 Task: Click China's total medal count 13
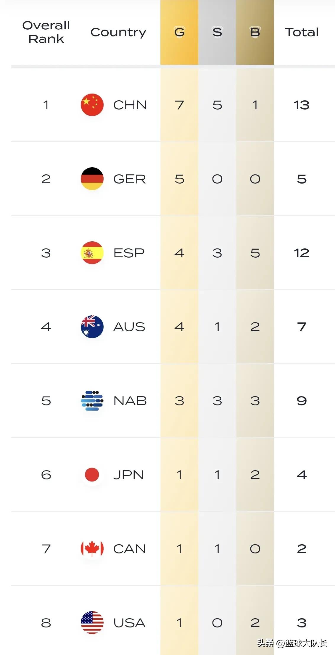point(302,105)
